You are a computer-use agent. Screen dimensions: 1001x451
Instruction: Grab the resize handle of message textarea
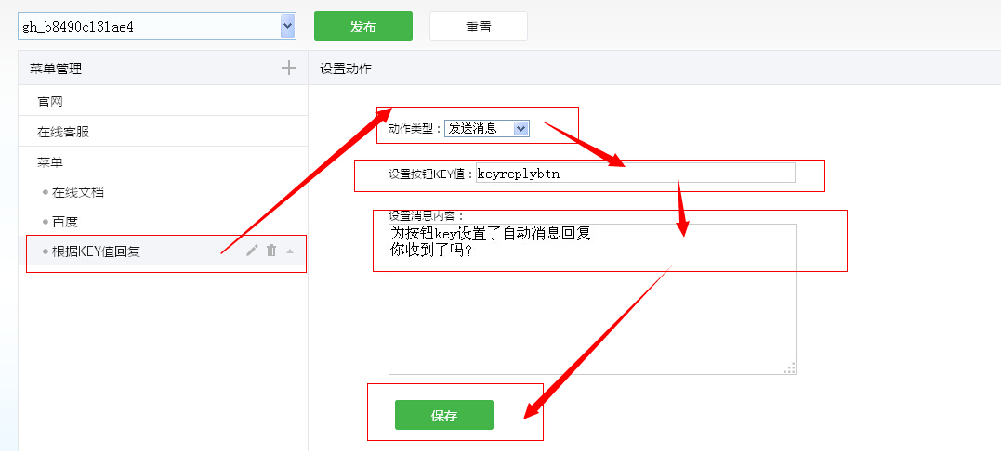[x=790, y=368]
